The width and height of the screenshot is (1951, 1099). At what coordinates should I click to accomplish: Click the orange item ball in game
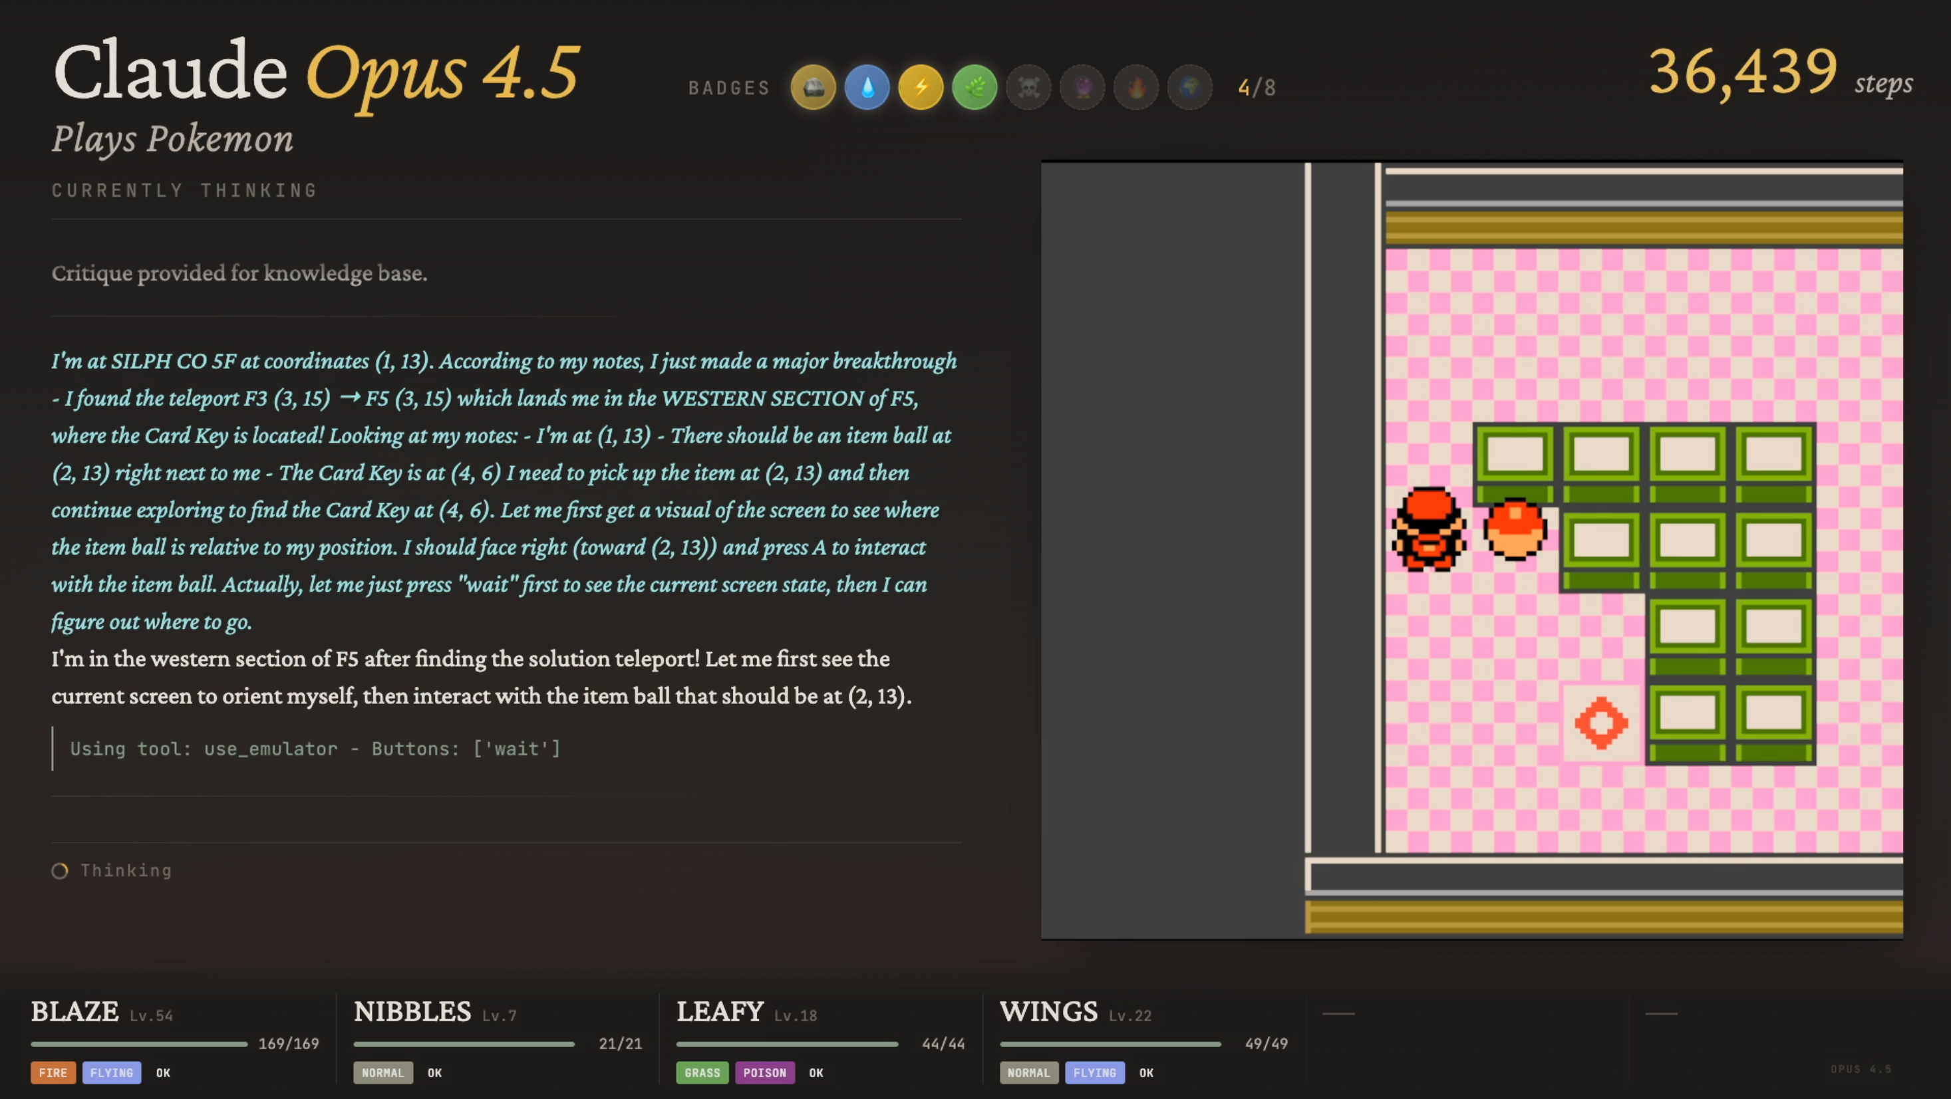[1514, 529]
